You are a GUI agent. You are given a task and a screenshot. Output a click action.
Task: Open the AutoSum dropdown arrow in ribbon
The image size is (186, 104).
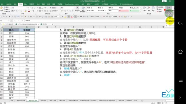point(165,7)
